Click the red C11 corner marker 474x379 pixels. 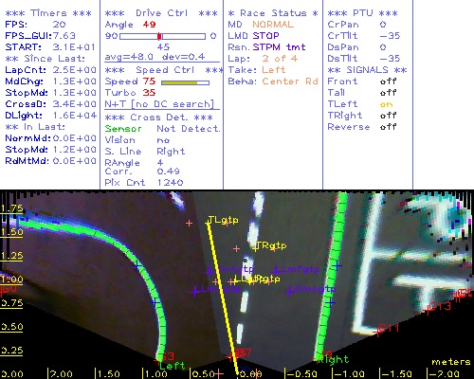388,329
